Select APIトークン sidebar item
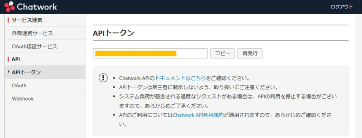Image resolution: width=362 pixels, height=138 pixels. [x=45, y=72]
